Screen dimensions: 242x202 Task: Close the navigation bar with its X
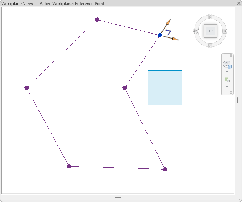coord(231,56)
